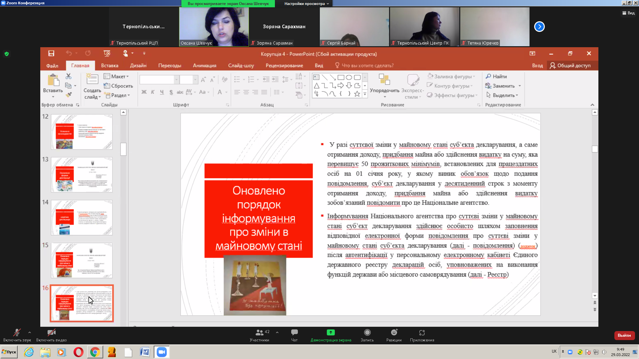Open the Select (Выделить) dropdown
Viewport: 639px width, 359px height.
tap(502, 95)
